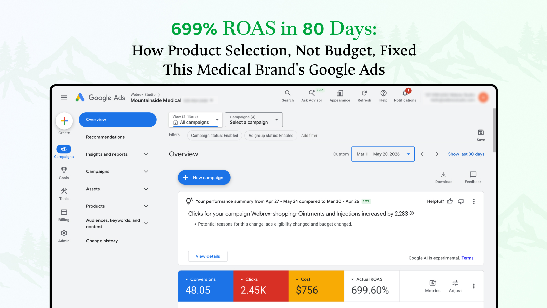Save the current filter view
547x308 pixels.
[x=481, y=135]
